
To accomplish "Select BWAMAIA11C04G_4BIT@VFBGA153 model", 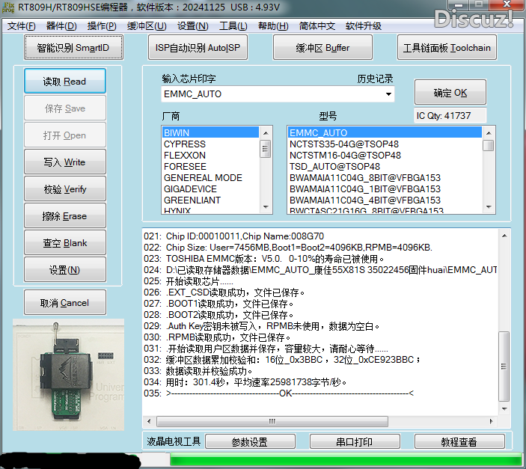I will pyautogui.click(x=385, y=200).
